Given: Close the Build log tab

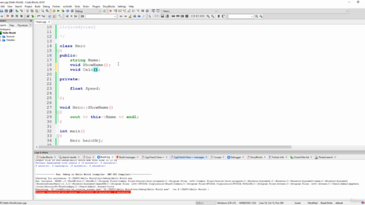Looking at the screenshot, I should click(112, 157).
